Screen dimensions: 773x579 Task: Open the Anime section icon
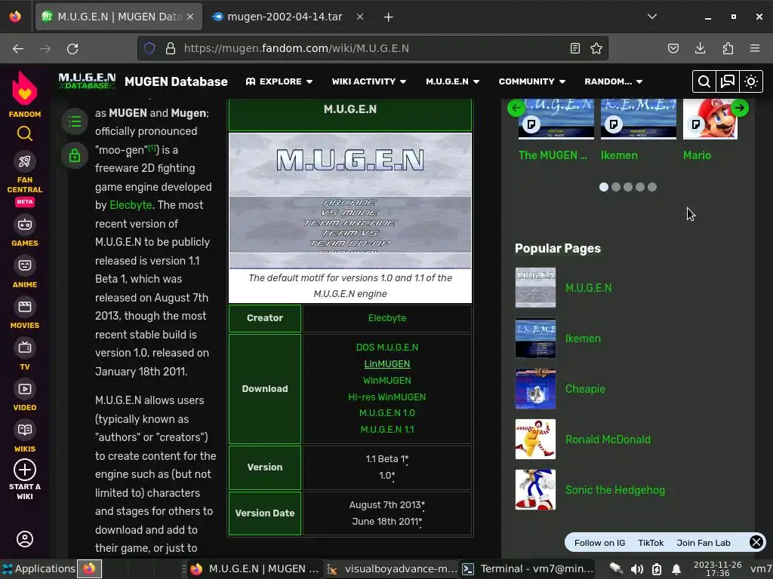pos(25,266)
